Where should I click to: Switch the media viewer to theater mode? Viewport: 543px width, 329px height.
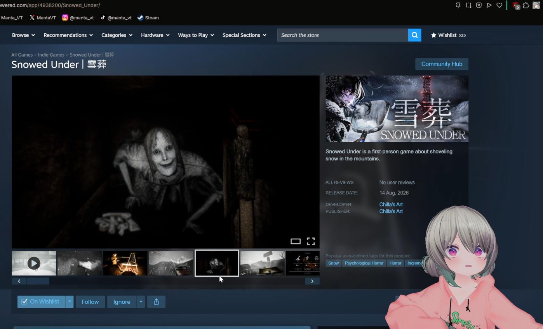click(296, 241)
